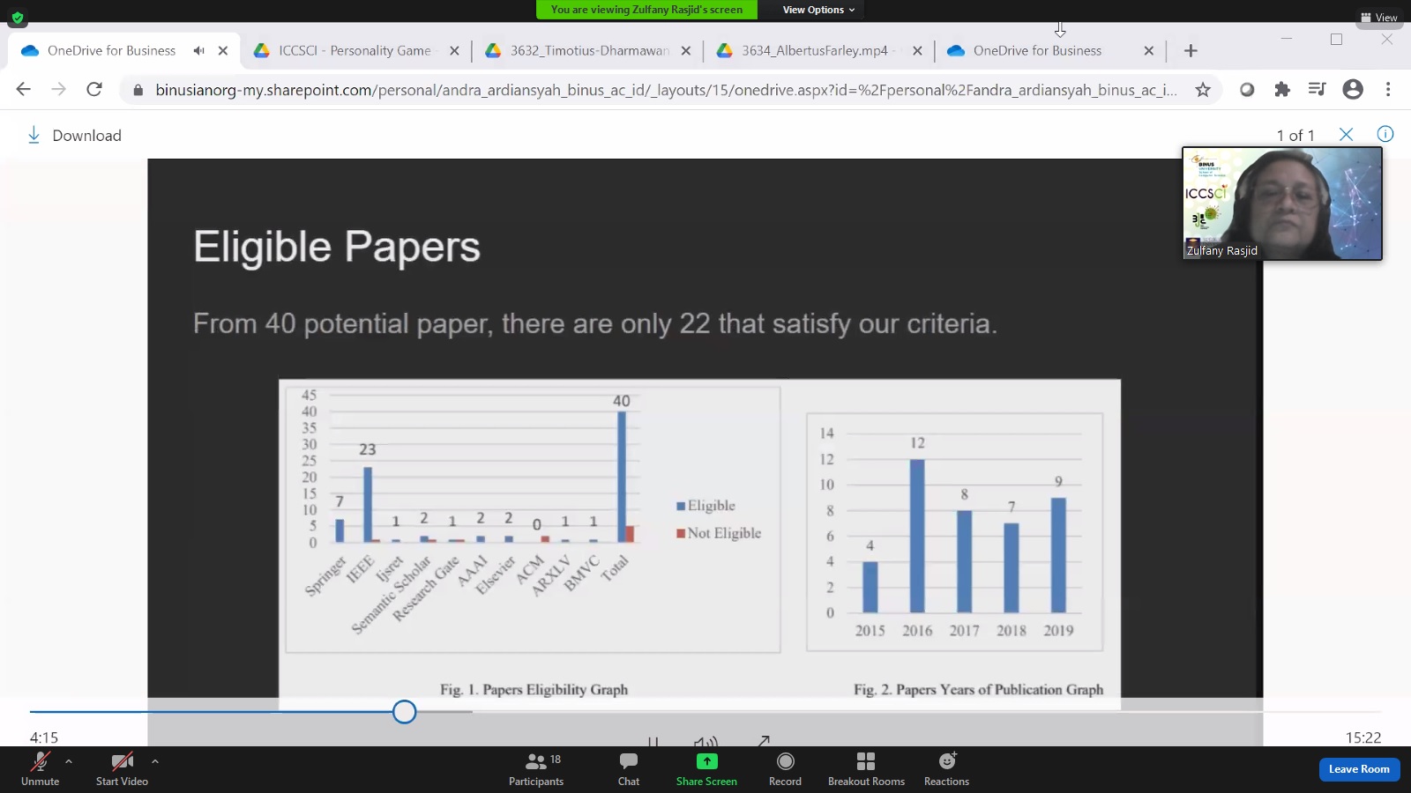Start recording with the Record button
Image resolution: width=1411 pixels, height=793 pixels.
(785, 768)
